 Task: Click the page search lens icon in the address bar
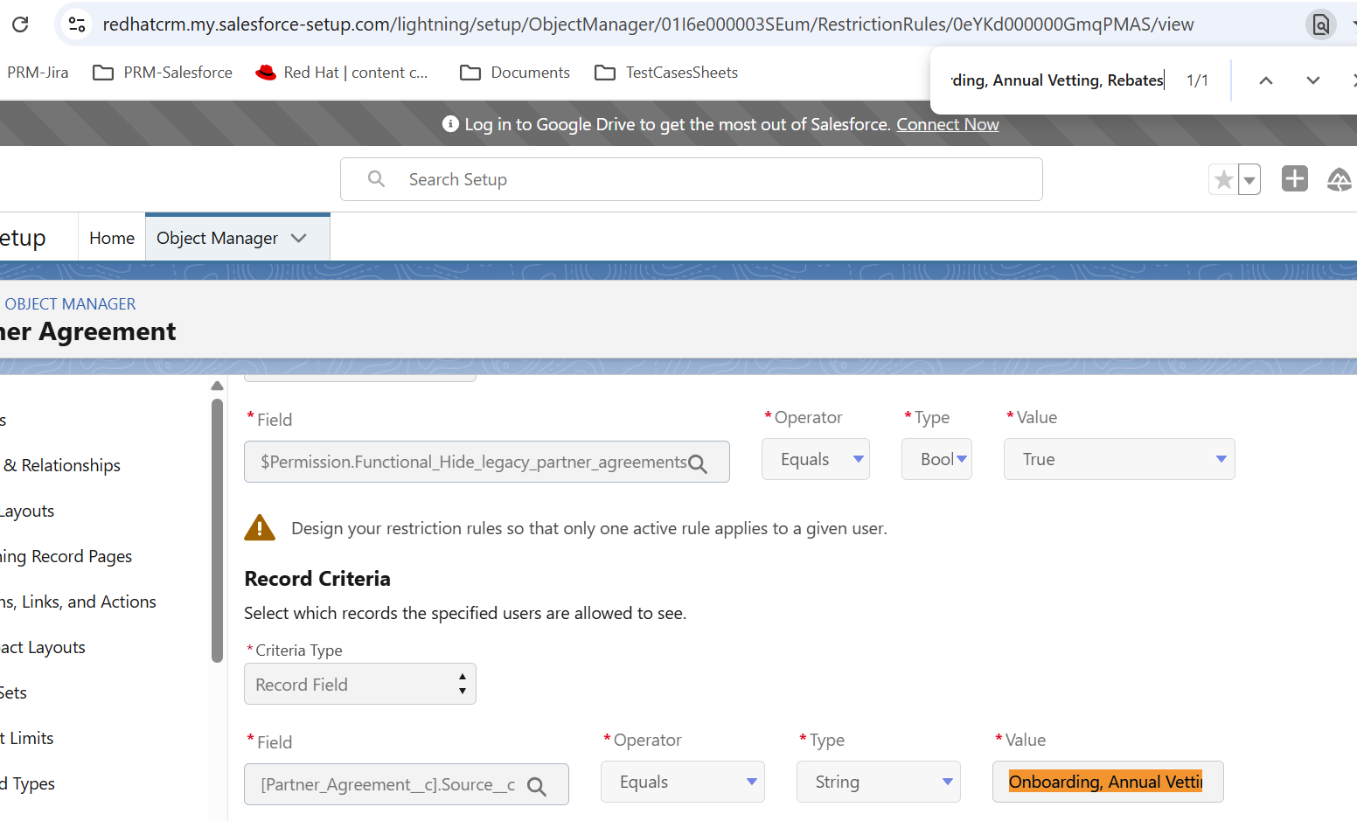(x=1320, y=24)
